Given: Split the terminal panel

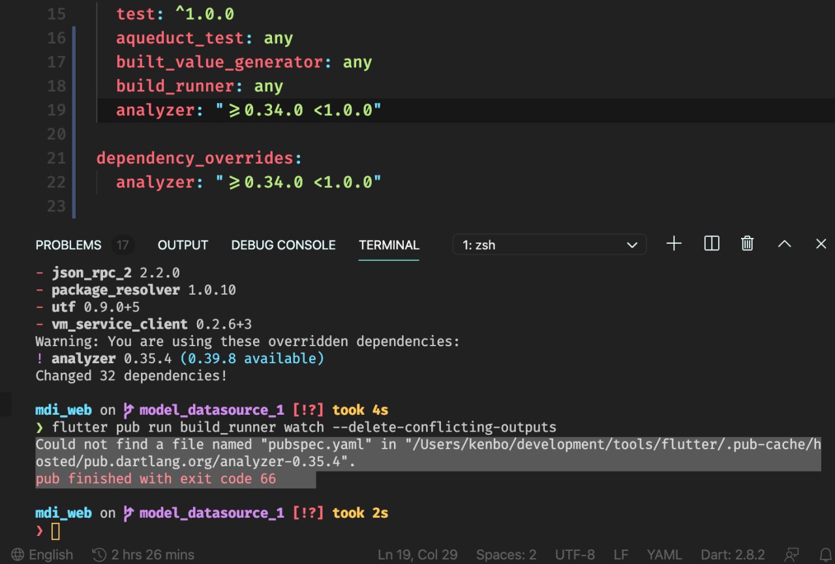Looking at the screenshot, I should point(712,244).
